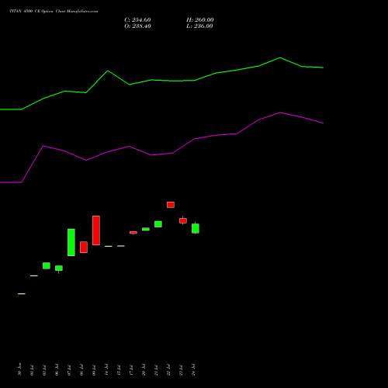Click the green candle for 06 Jul
The height and width of the screenshot is (388, 388).
tap(59, 268)
